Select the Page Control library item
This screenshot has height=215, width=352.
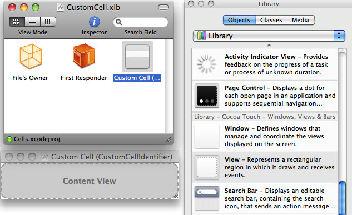[x=265, y=96]
